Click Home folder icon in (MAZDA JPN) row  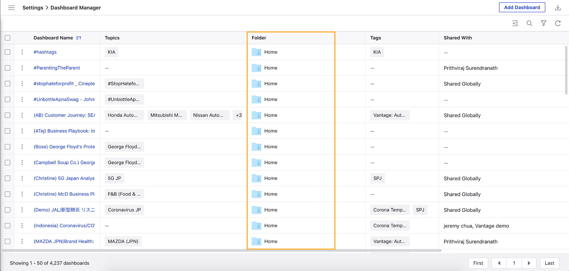coord(256,241)
